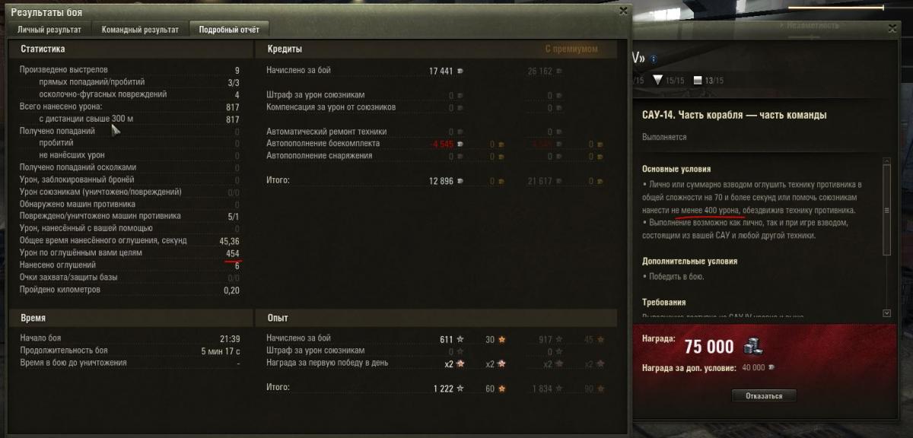Click experience star icon next to 611

(460, 339)
